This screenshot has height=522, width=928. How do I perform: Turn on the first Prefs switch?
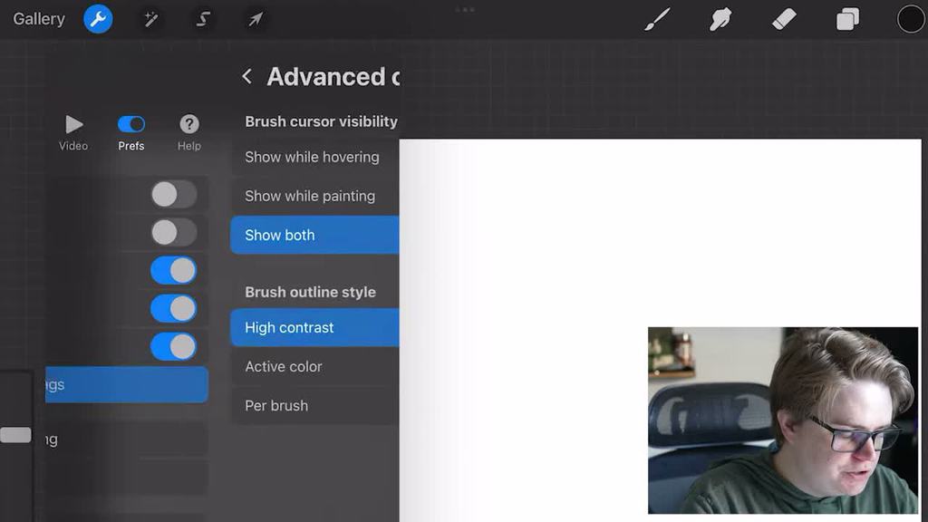point(173,194)
